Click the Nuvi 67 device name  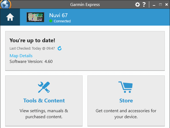pyautogui.click(x=58, y=15)
